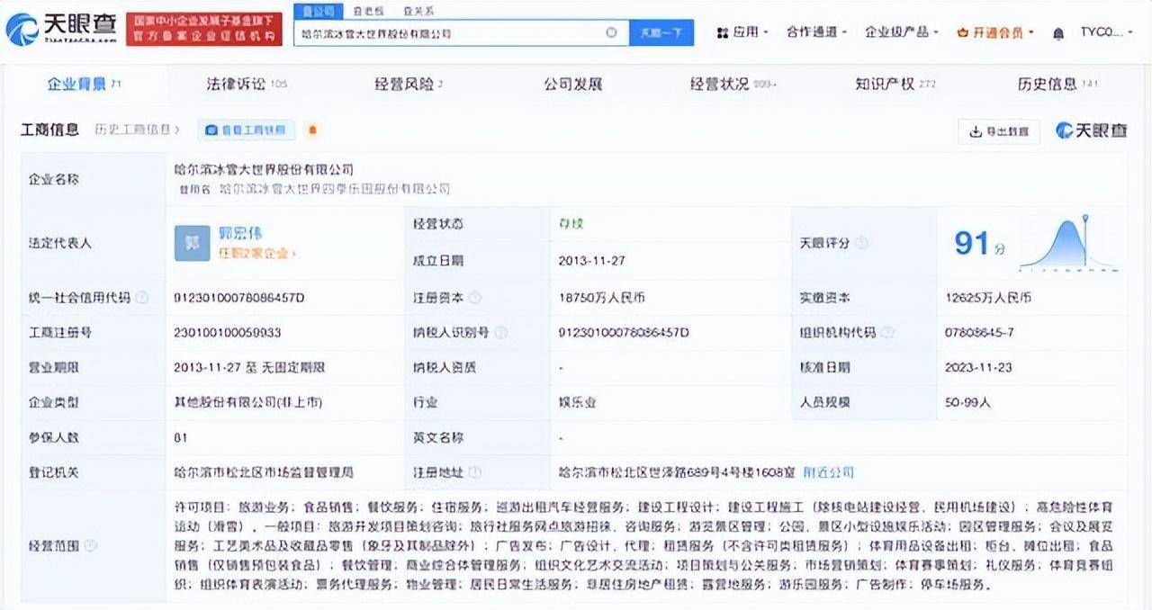Select the 查公司 search tab

coord(318,11)
